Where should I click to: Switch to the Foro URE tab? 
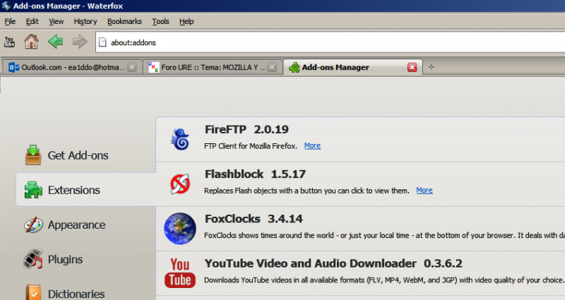[x=213, y=67]
